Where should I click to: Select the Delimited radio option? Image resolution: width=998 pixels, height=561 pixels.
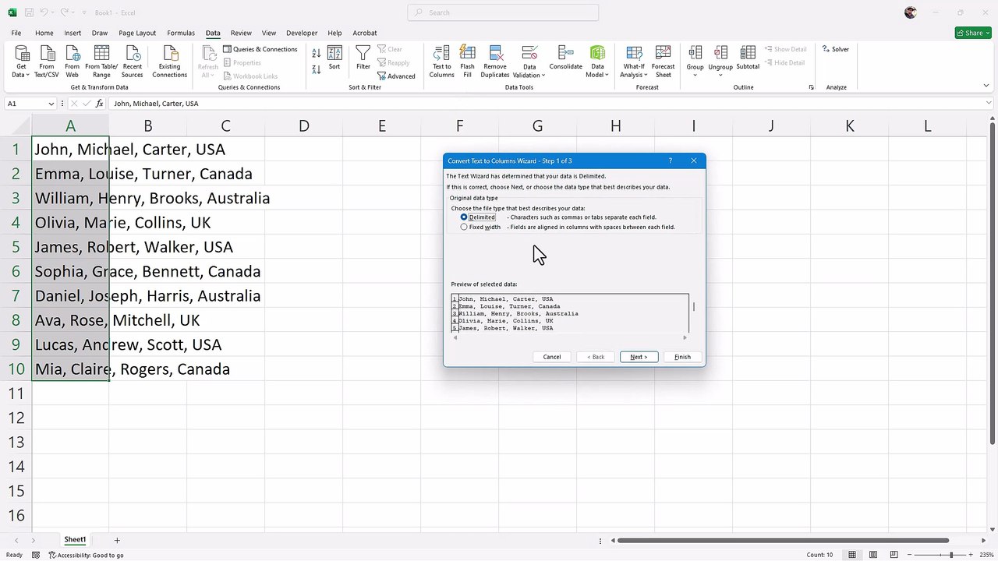464,217
